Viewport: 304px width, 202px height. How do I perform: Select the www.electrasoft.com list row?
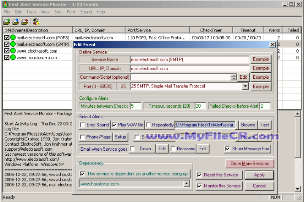(x=37, y=51)
